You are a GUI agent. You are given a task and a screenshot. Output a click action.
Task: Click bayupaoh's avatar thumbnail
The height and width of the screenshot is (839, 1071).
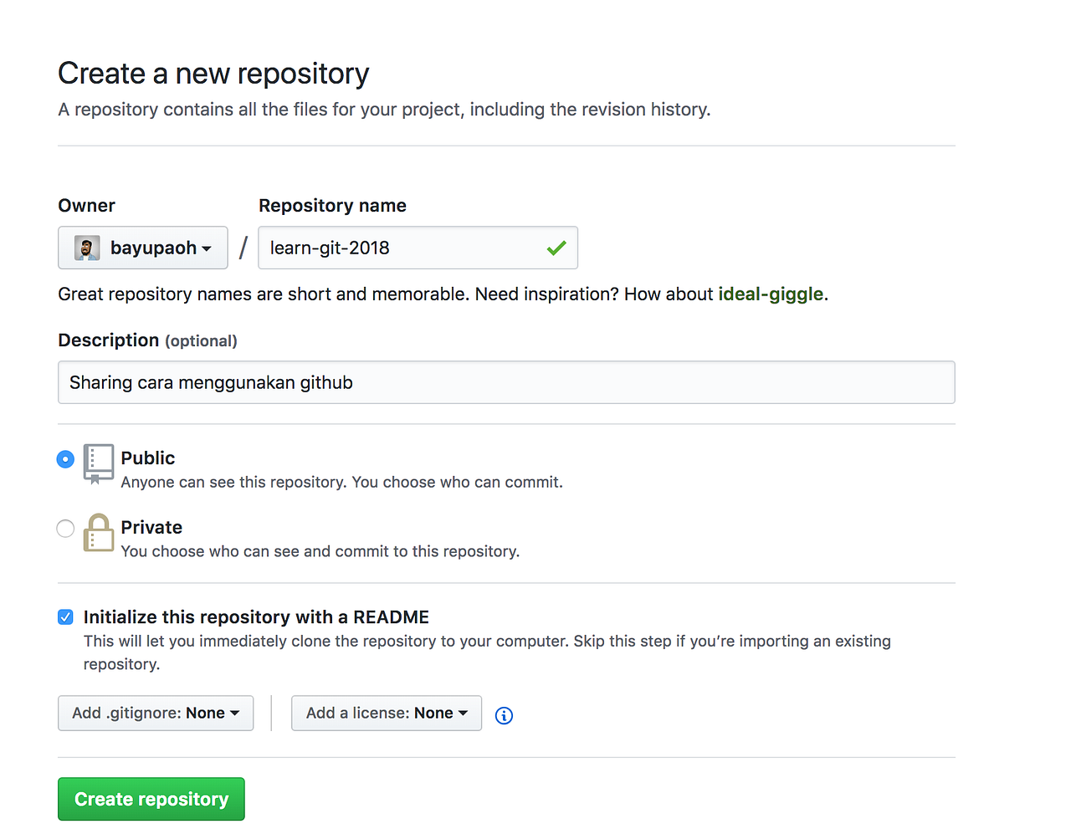point(86,247)
